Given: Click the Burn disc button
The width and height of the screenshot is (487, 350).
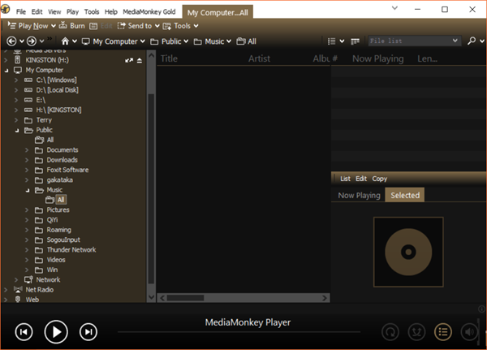Looking at the screenshot, I should [72, 26].
